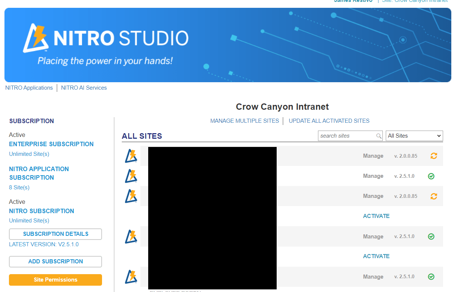Click the Add Subscription button
Viewport: 458px width, 292px height.
(55, 261)
